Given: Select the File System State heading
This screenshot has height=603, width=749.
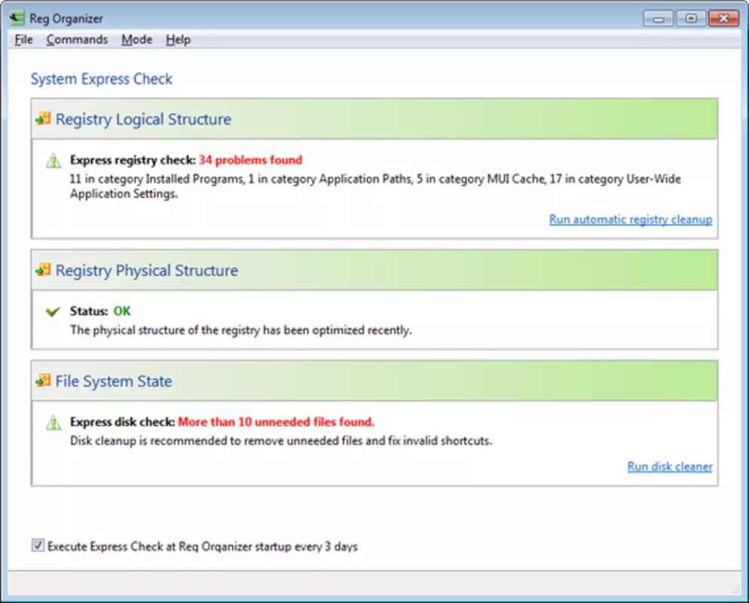Looking at the screenshot, I should tap(114, 381).
